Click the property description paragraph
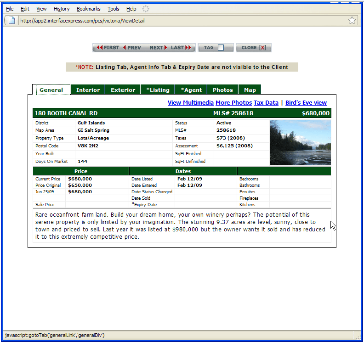 coord(180,225)
